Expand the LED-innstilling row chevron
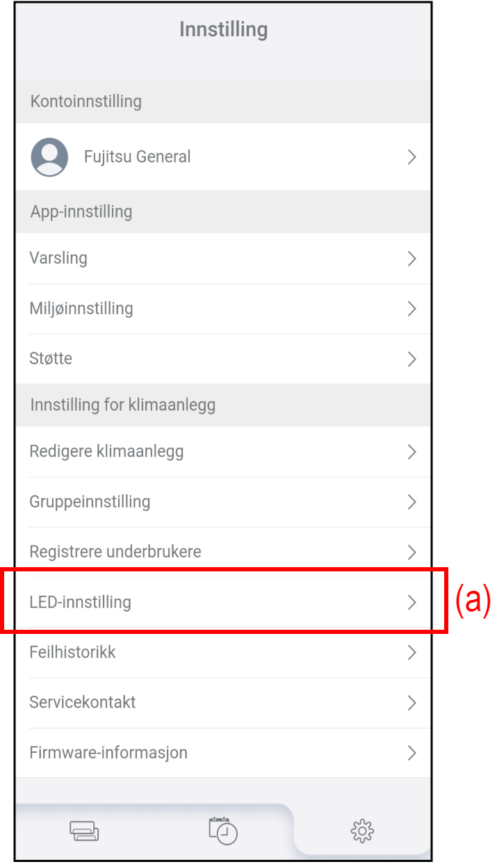The height and width of the screenshot is (864, 497). point(412,602)
